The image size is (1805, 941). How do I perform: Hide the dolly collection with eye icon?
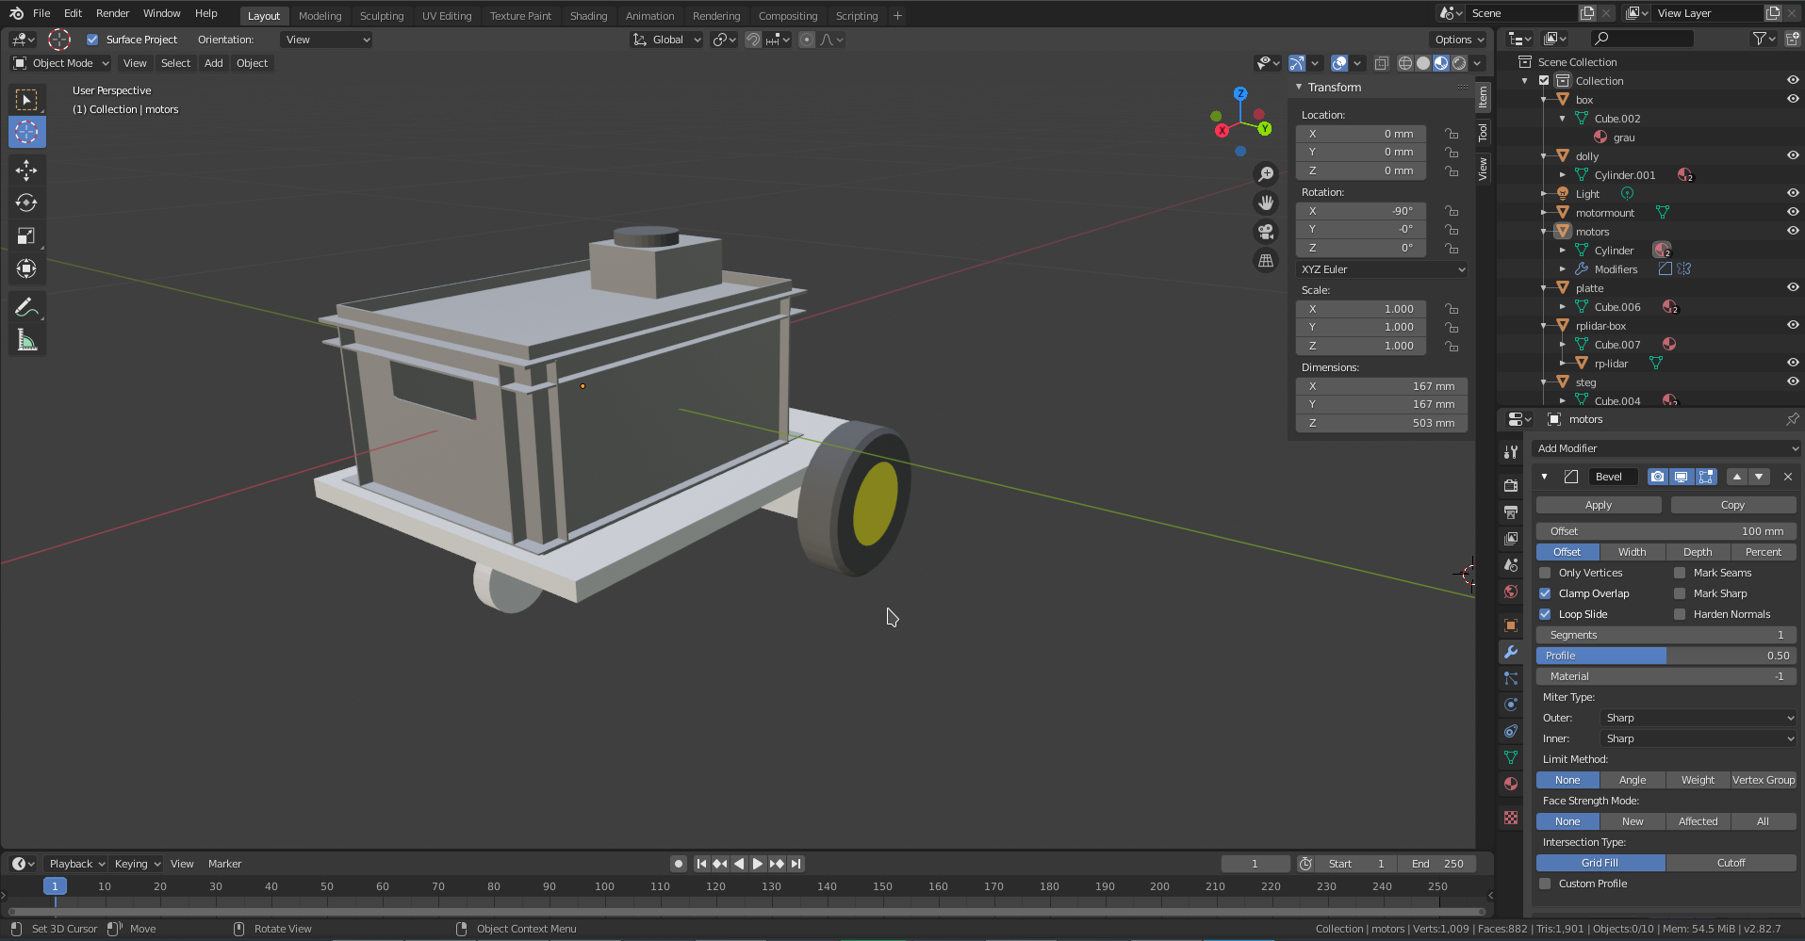pos(1792,156)
